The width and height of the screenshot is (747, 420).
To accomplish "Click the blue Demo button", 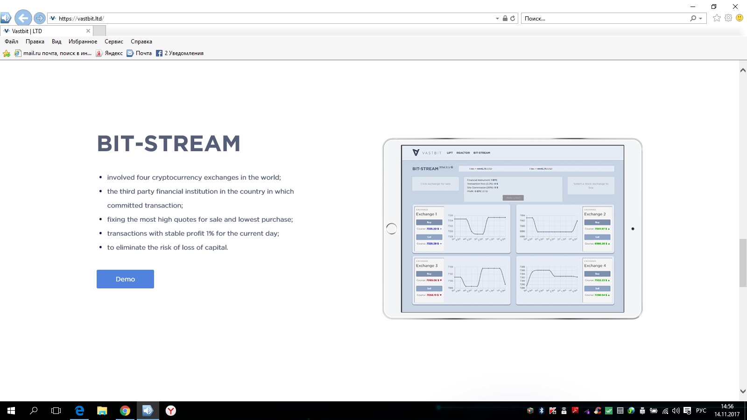I will (125, 279).
